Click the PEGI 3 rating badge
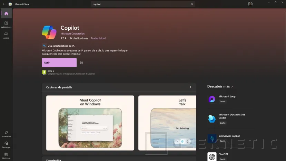Viewport: 286px width, 161px height. [x=44, y=73]
